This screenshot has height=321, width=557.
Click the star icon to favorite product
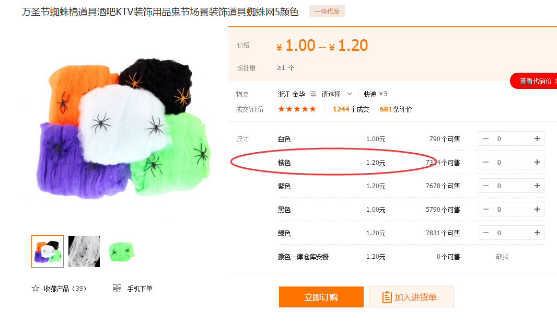(x=35, y=288)
